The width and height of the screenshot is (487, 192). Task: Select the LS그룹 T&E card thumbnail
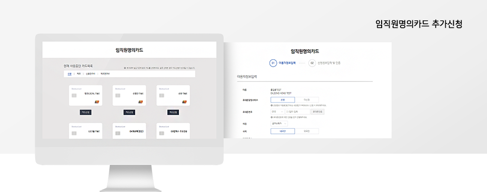(x=85, y=131)
